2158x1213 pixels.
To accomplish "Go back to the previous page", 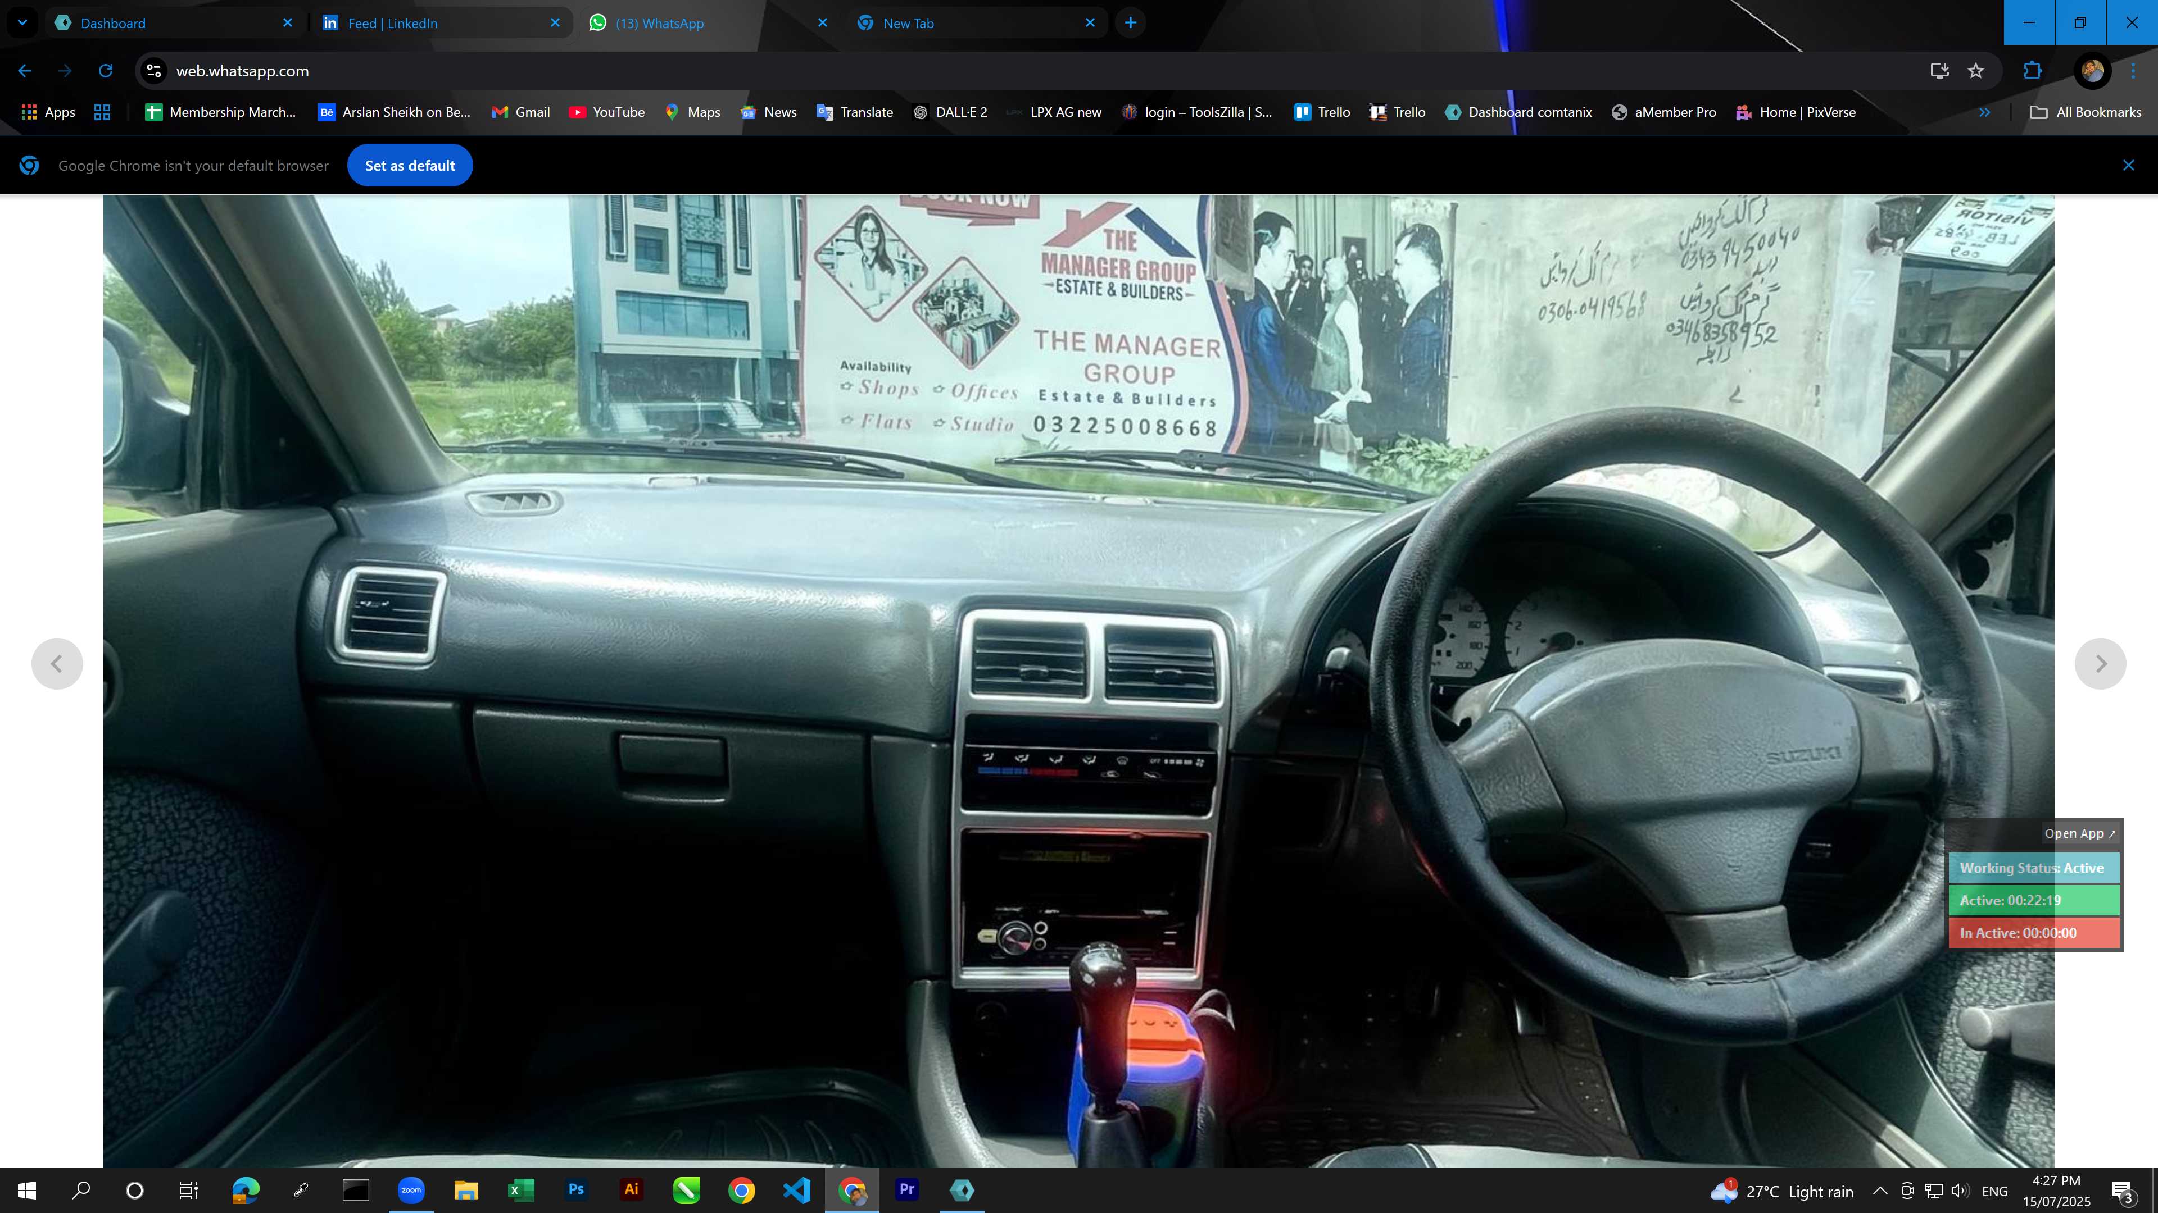I will (25, 71).
